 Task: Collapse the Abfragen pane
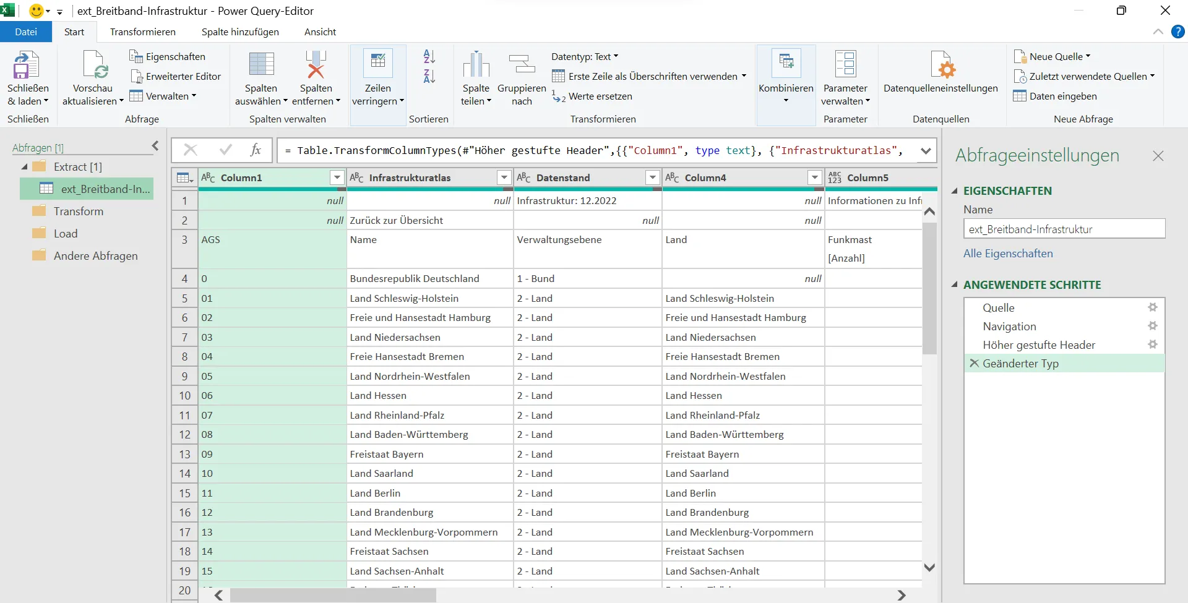tap(155, 146)
